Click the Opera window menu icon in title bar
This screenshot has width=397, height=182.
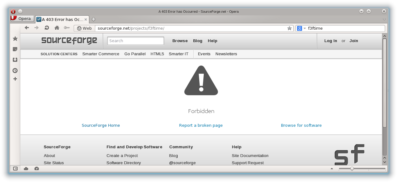point(13,12)
